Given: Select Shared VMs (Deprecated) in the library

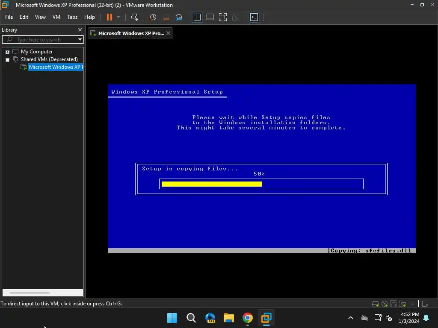Looking at the screenshot, I should click(49, 59).
